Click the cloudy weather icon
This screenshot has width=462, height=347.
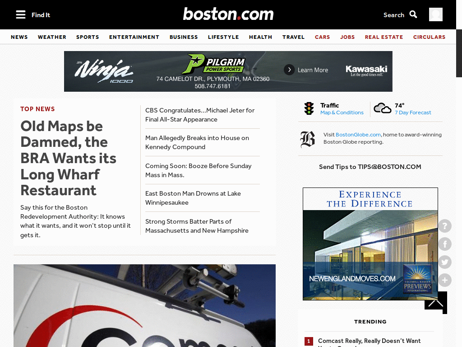tap(382, 108)
